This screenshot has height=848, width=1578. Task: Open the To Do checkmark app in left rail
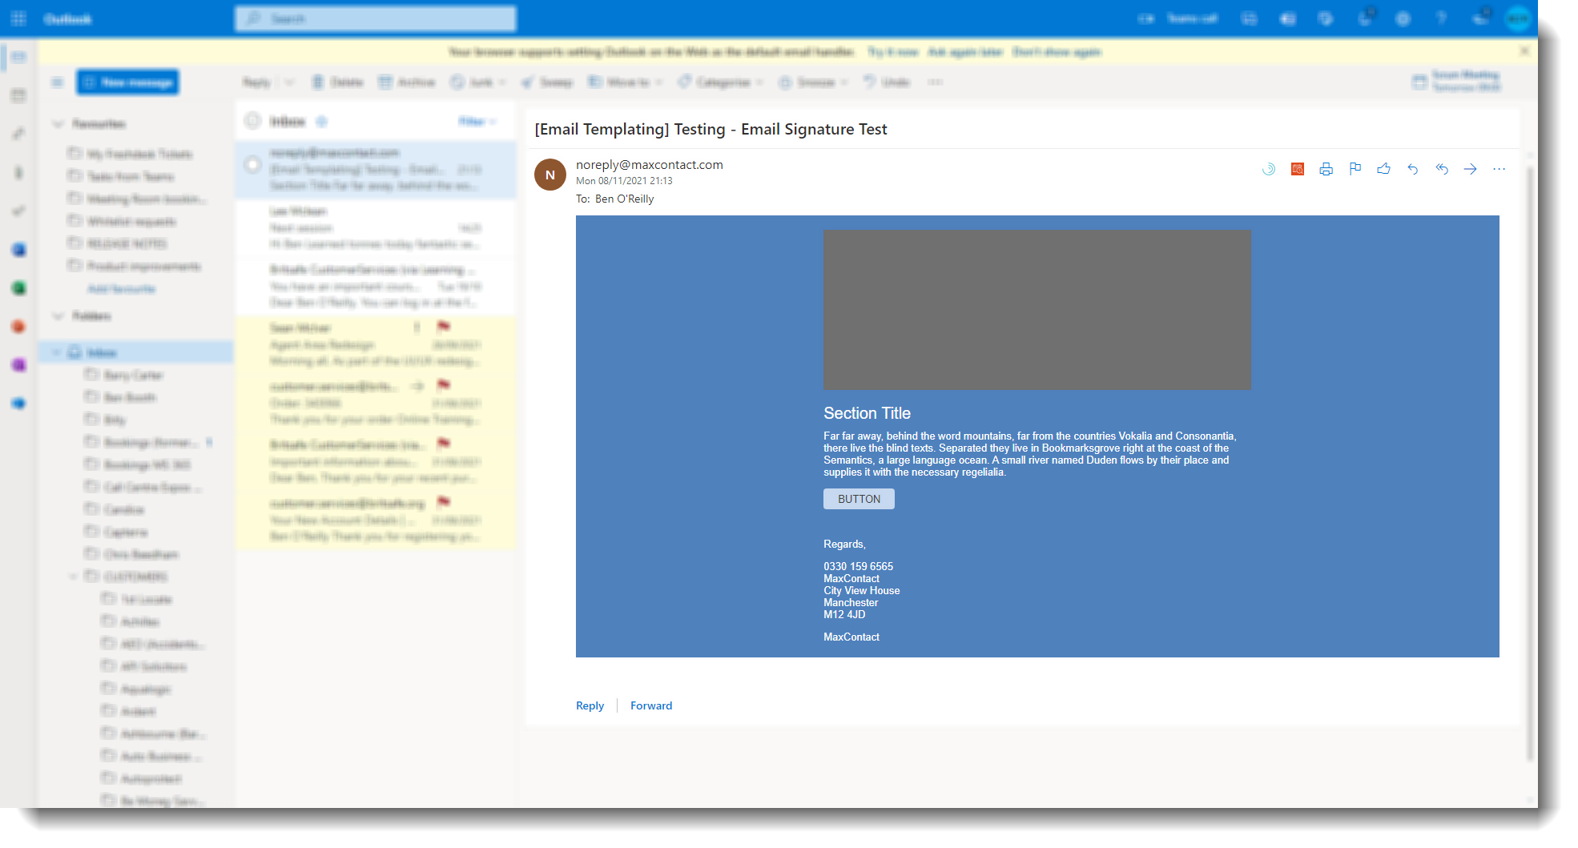tap(19, 211)
